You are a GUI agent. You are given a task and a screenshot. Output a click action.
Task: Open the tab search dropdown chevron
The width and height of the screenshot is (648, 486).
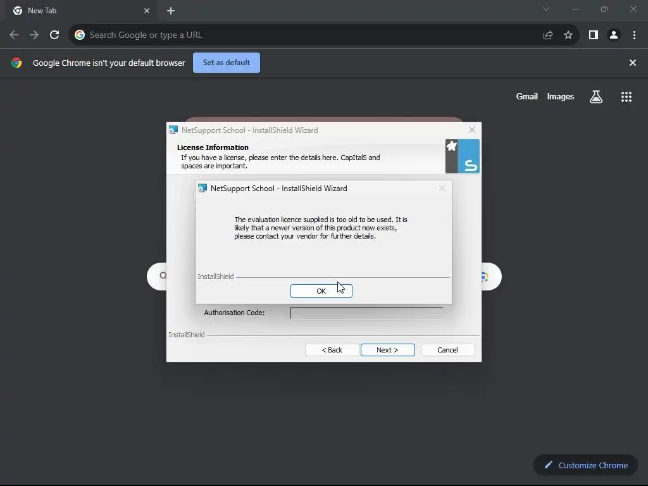point(546,9)
